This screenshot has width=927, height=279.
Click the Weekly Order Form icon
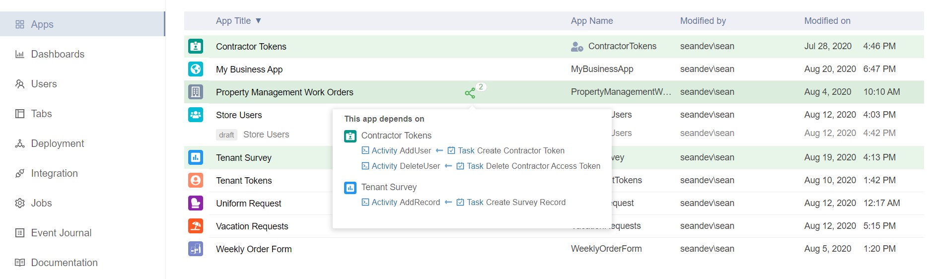tap(196, 249)
